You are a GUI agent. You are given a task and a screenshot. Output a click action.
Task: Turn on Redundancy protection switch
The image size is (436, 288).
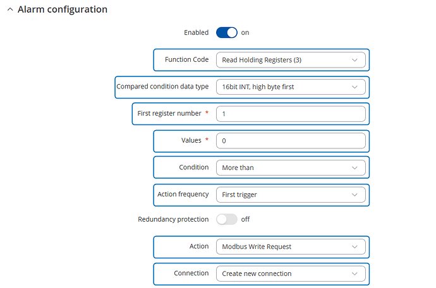pos(227,219)
